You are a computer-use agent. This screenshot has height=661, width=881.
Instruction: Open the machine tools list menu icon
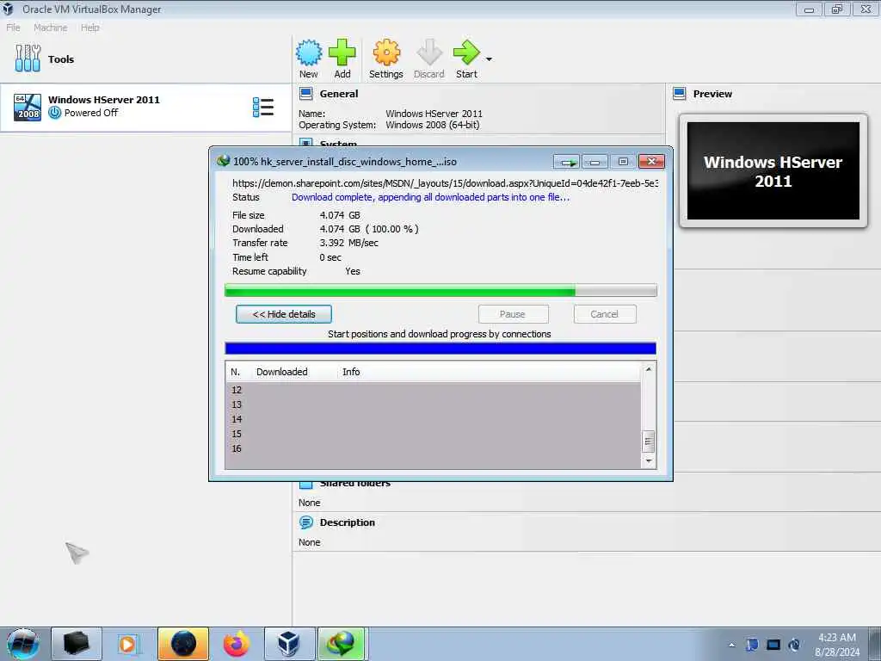coord(263,107)
